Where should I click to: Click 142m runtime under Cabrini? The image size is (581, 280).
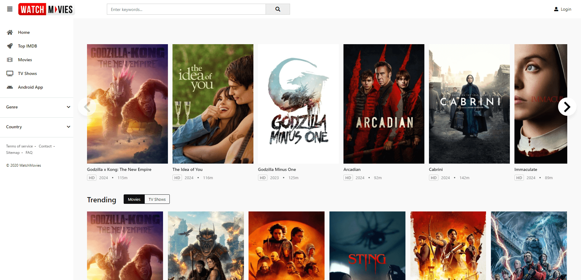click(464, 178)
